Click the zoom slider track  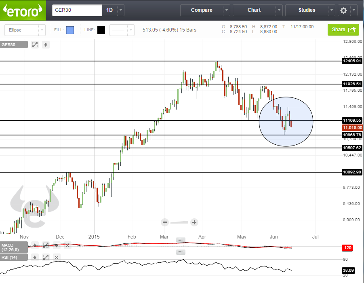click(179, 223)
